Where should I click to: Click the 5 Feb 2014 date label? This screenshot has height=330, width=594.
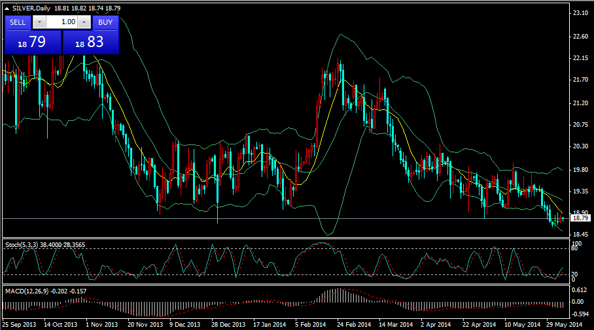tap(310, 324)
